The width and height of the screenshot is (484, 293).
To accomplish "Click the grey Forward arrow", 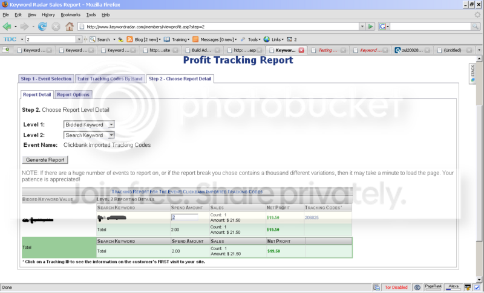I will click(24, 27).
